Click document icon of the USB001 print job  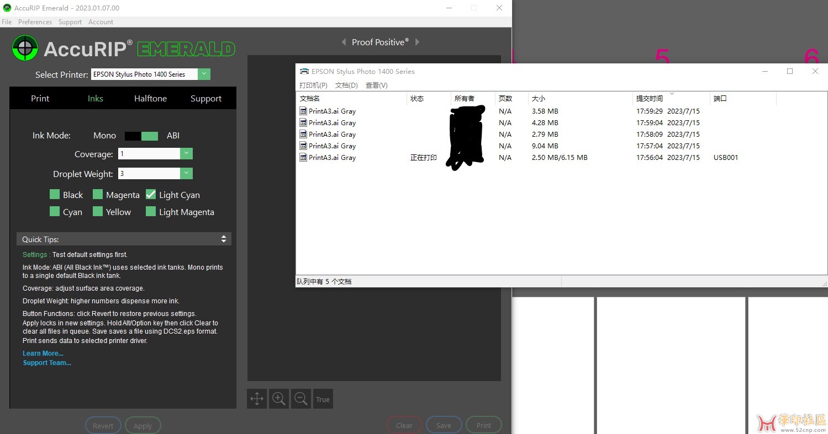point(303,157)
